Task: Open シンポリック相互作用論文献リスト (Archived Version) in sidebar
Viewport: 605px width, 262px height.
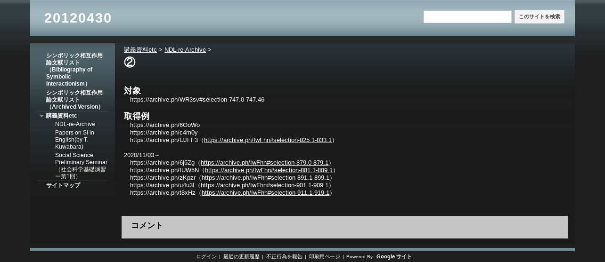Action: coord(74,100)
